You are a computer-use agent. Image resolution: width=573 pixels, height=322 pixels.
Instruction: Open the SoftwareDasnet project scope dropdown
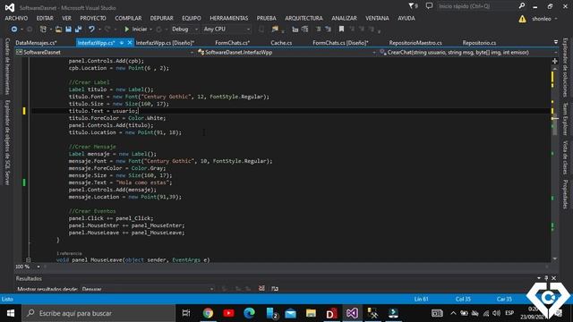coord(105,52)
